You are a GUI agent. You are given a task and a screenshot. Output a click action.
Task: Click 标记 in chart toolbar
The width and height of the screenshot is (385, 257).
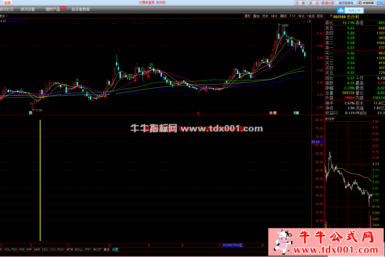click(x=301, y=16)
